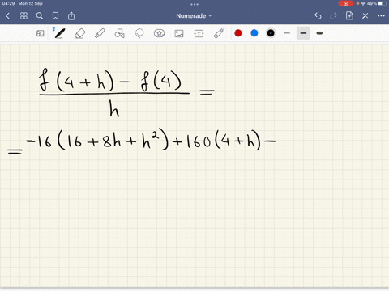Screen dimensions: 389x291
Task: Select the thickest stroke width
Action: [319, 33]
